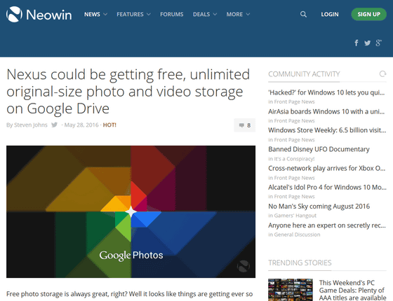Click the Google Photos article image
The height and width of the screenshot is (301, 393).
(131, 211)
